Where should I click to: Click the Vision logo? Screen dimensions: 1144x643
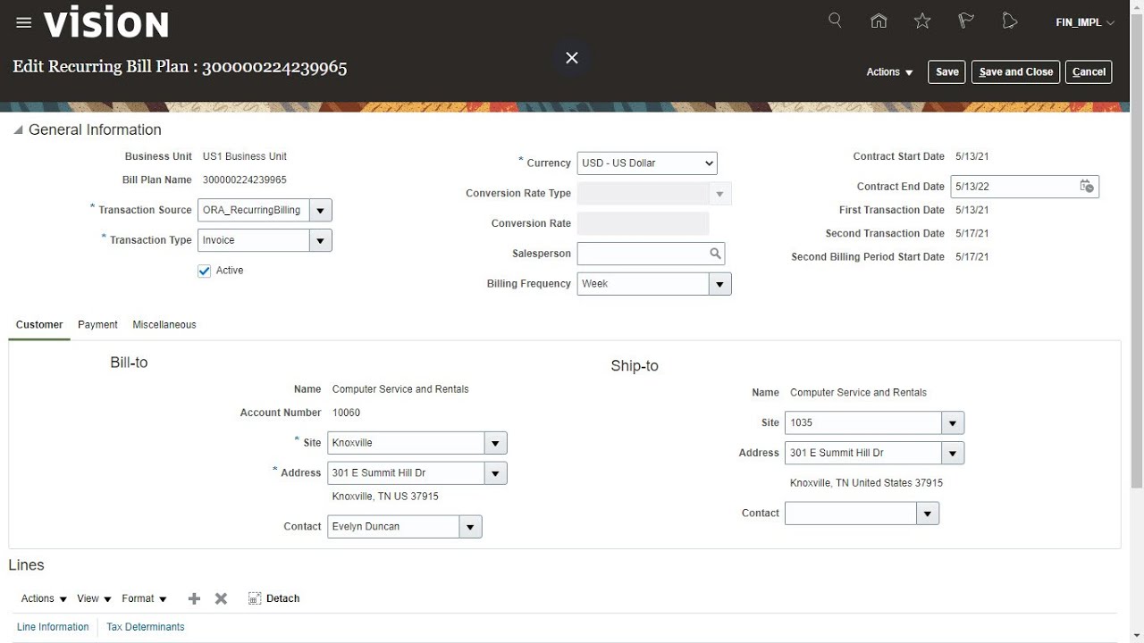106,23
